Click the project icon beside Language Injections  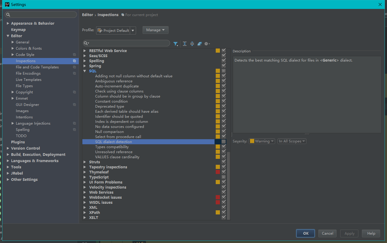tap(74, 123)
